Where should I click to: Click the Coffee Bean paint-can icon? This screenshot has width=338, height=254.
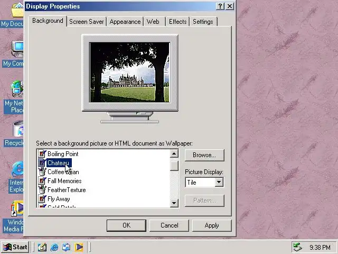[x=42, y=172]
